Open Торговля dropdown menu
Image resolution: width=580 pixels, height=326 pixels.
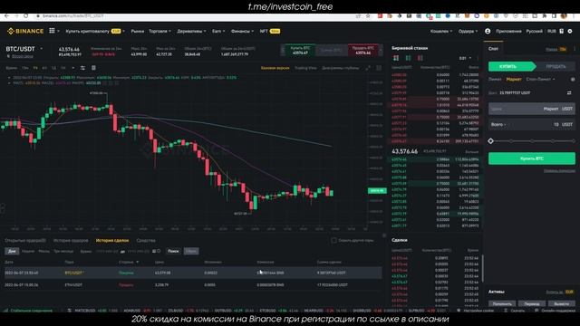pos(159,31)
